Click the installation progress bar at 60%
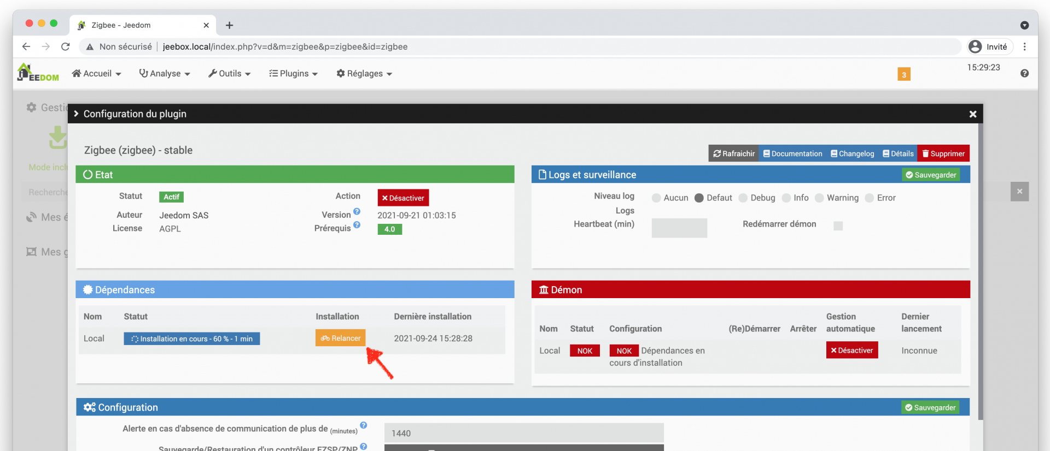This screenshot has width=1050, height=451. point(191,339)
